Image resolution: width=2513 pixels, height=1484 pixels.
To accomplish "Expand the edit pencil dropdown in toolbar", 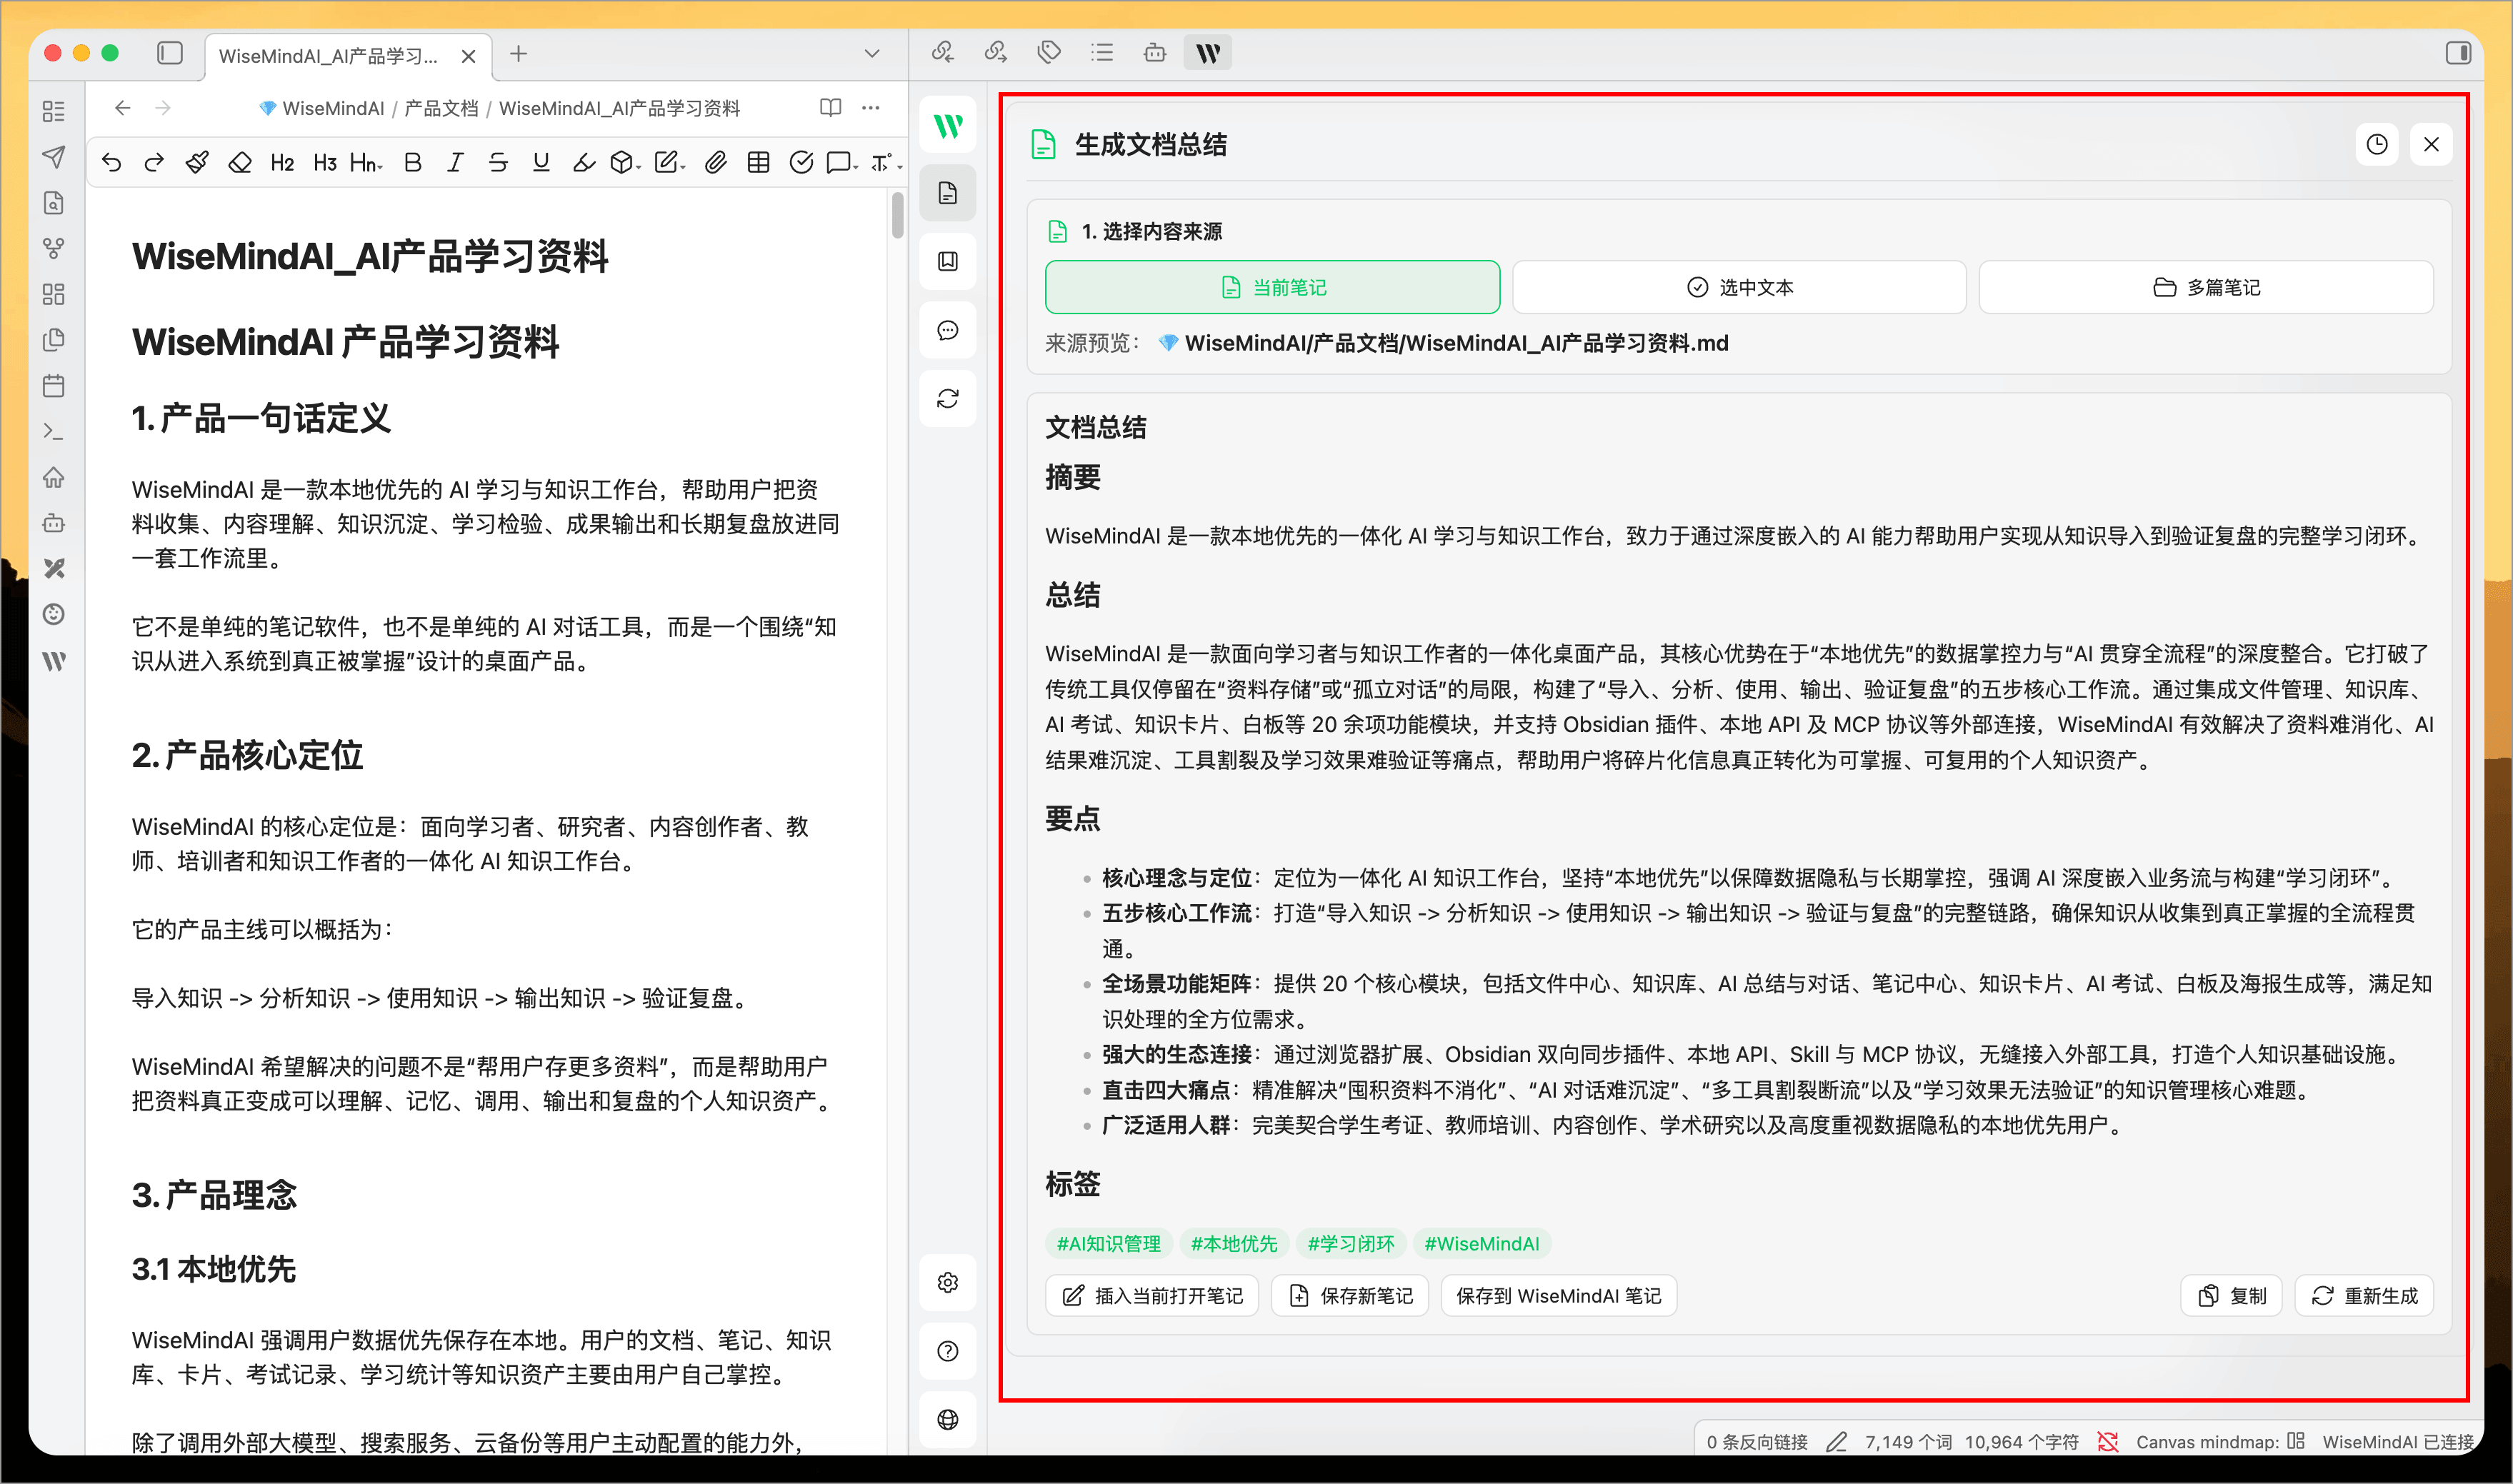I will coord(670,162).
